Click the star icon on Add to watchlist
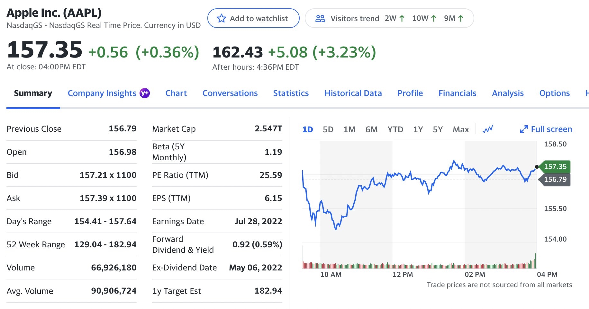The width and height of the screenshot is (589, 309). [222, 18]
